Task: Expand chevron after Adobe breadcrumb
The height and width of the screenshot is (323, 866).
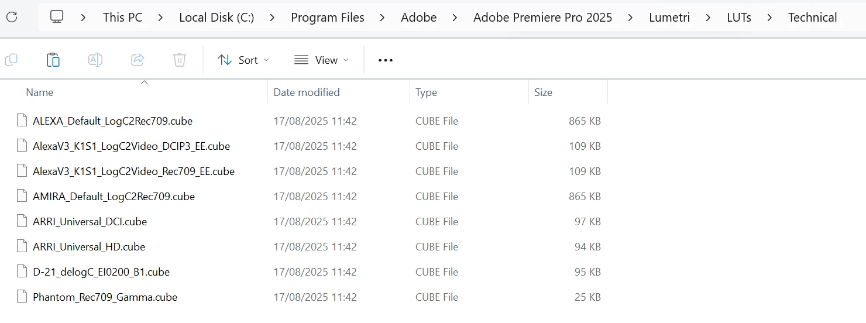Action: click(455, 18)
